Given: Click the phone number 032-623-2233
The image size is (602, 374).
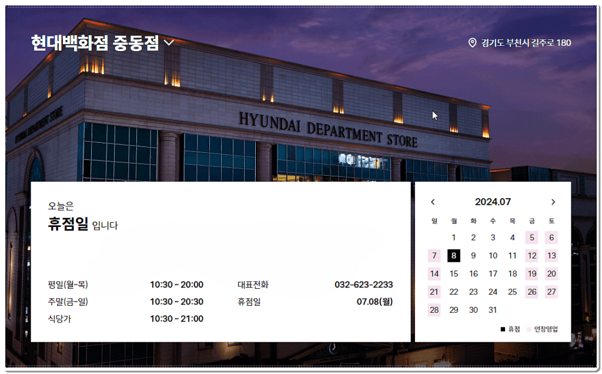Looking at the screenshot, I should tap(363, 285).
